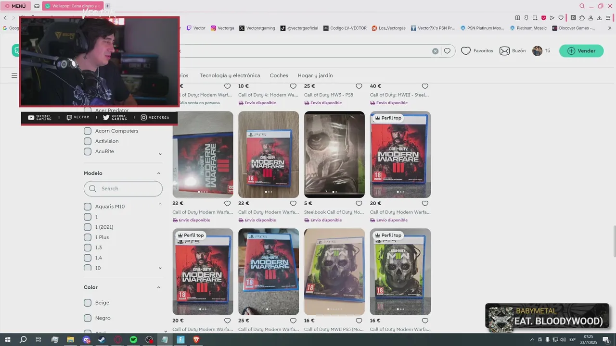Open the Windows Start menu
Viewport: 616px width, 346px height.
point(8,340)
